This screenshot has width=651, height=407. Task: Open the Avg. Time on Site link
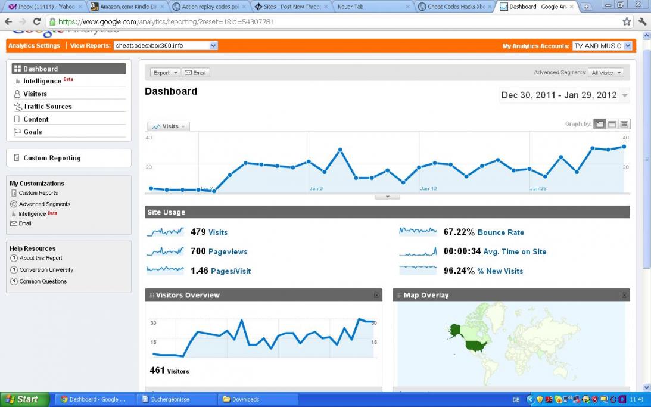pyautogui.click(x=515, y=251)
